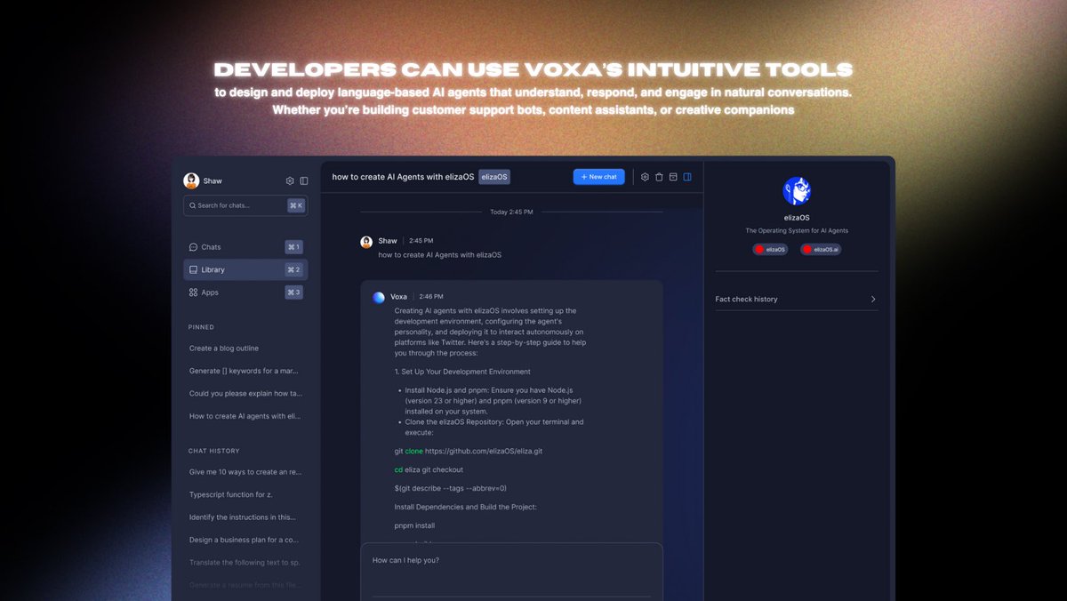The width and height of the screenshot is (1067, 601).
Task: Delete chat with the trash icon
Action: [x=659, y=177]
